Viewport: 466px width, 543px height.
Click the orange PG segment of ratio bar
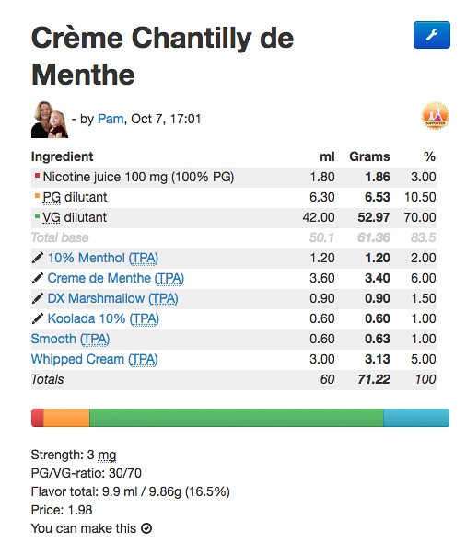click(66, 418)
